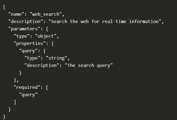Screen dimensions: 177x120
Task: Click the final closing curly brace
Action: coord(4,116)
